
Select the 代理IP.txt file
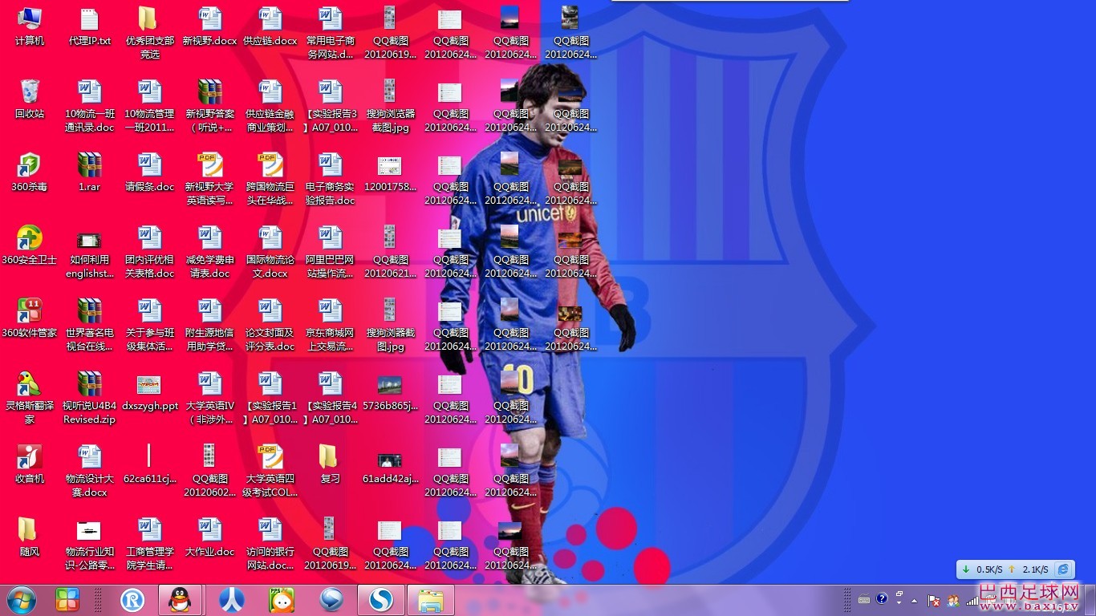(x=90, y=26)
